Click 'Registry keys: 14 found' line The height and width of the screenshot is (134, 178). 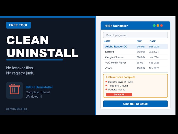(120, 82)
